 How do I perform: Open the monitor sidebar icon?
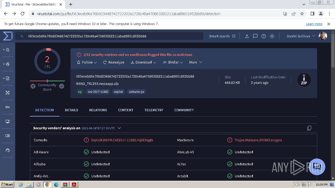pyautogui.click(x=8, y=121)
